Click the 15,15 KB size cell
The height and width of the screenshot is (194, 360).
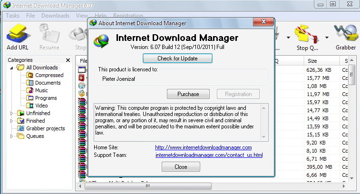coord(318,135)
